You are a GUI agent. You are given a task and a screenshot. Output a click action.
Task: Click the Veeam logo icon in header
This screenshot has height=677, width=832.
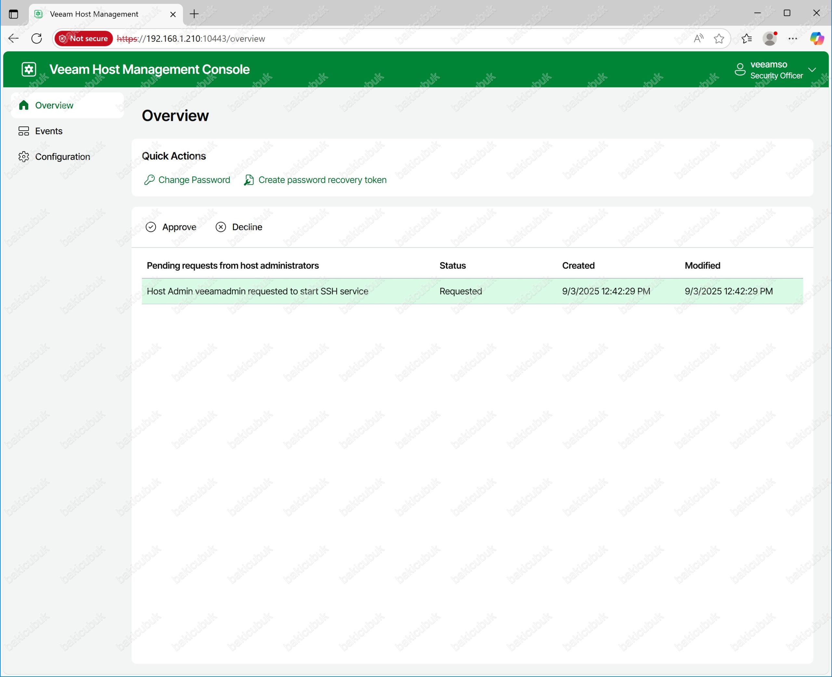29,70
